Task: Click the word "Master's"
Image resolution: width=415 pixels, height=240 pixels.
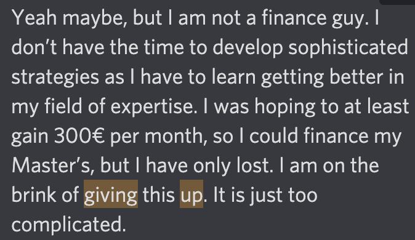Action: [51, 166]
